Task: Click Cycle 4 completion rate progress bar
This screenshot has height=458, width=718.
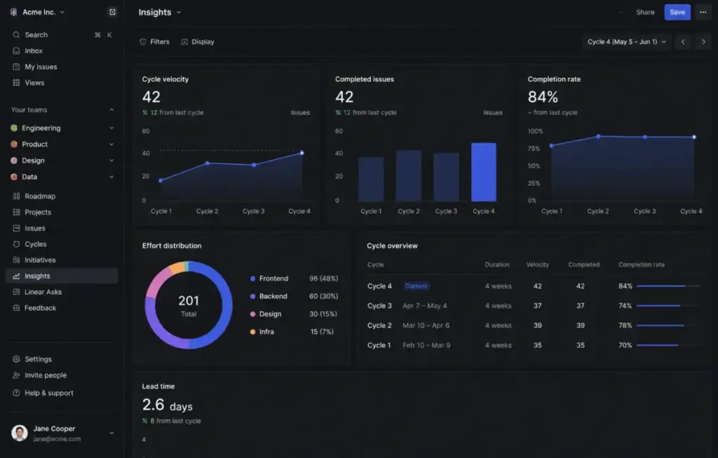Action: (668, 286)
